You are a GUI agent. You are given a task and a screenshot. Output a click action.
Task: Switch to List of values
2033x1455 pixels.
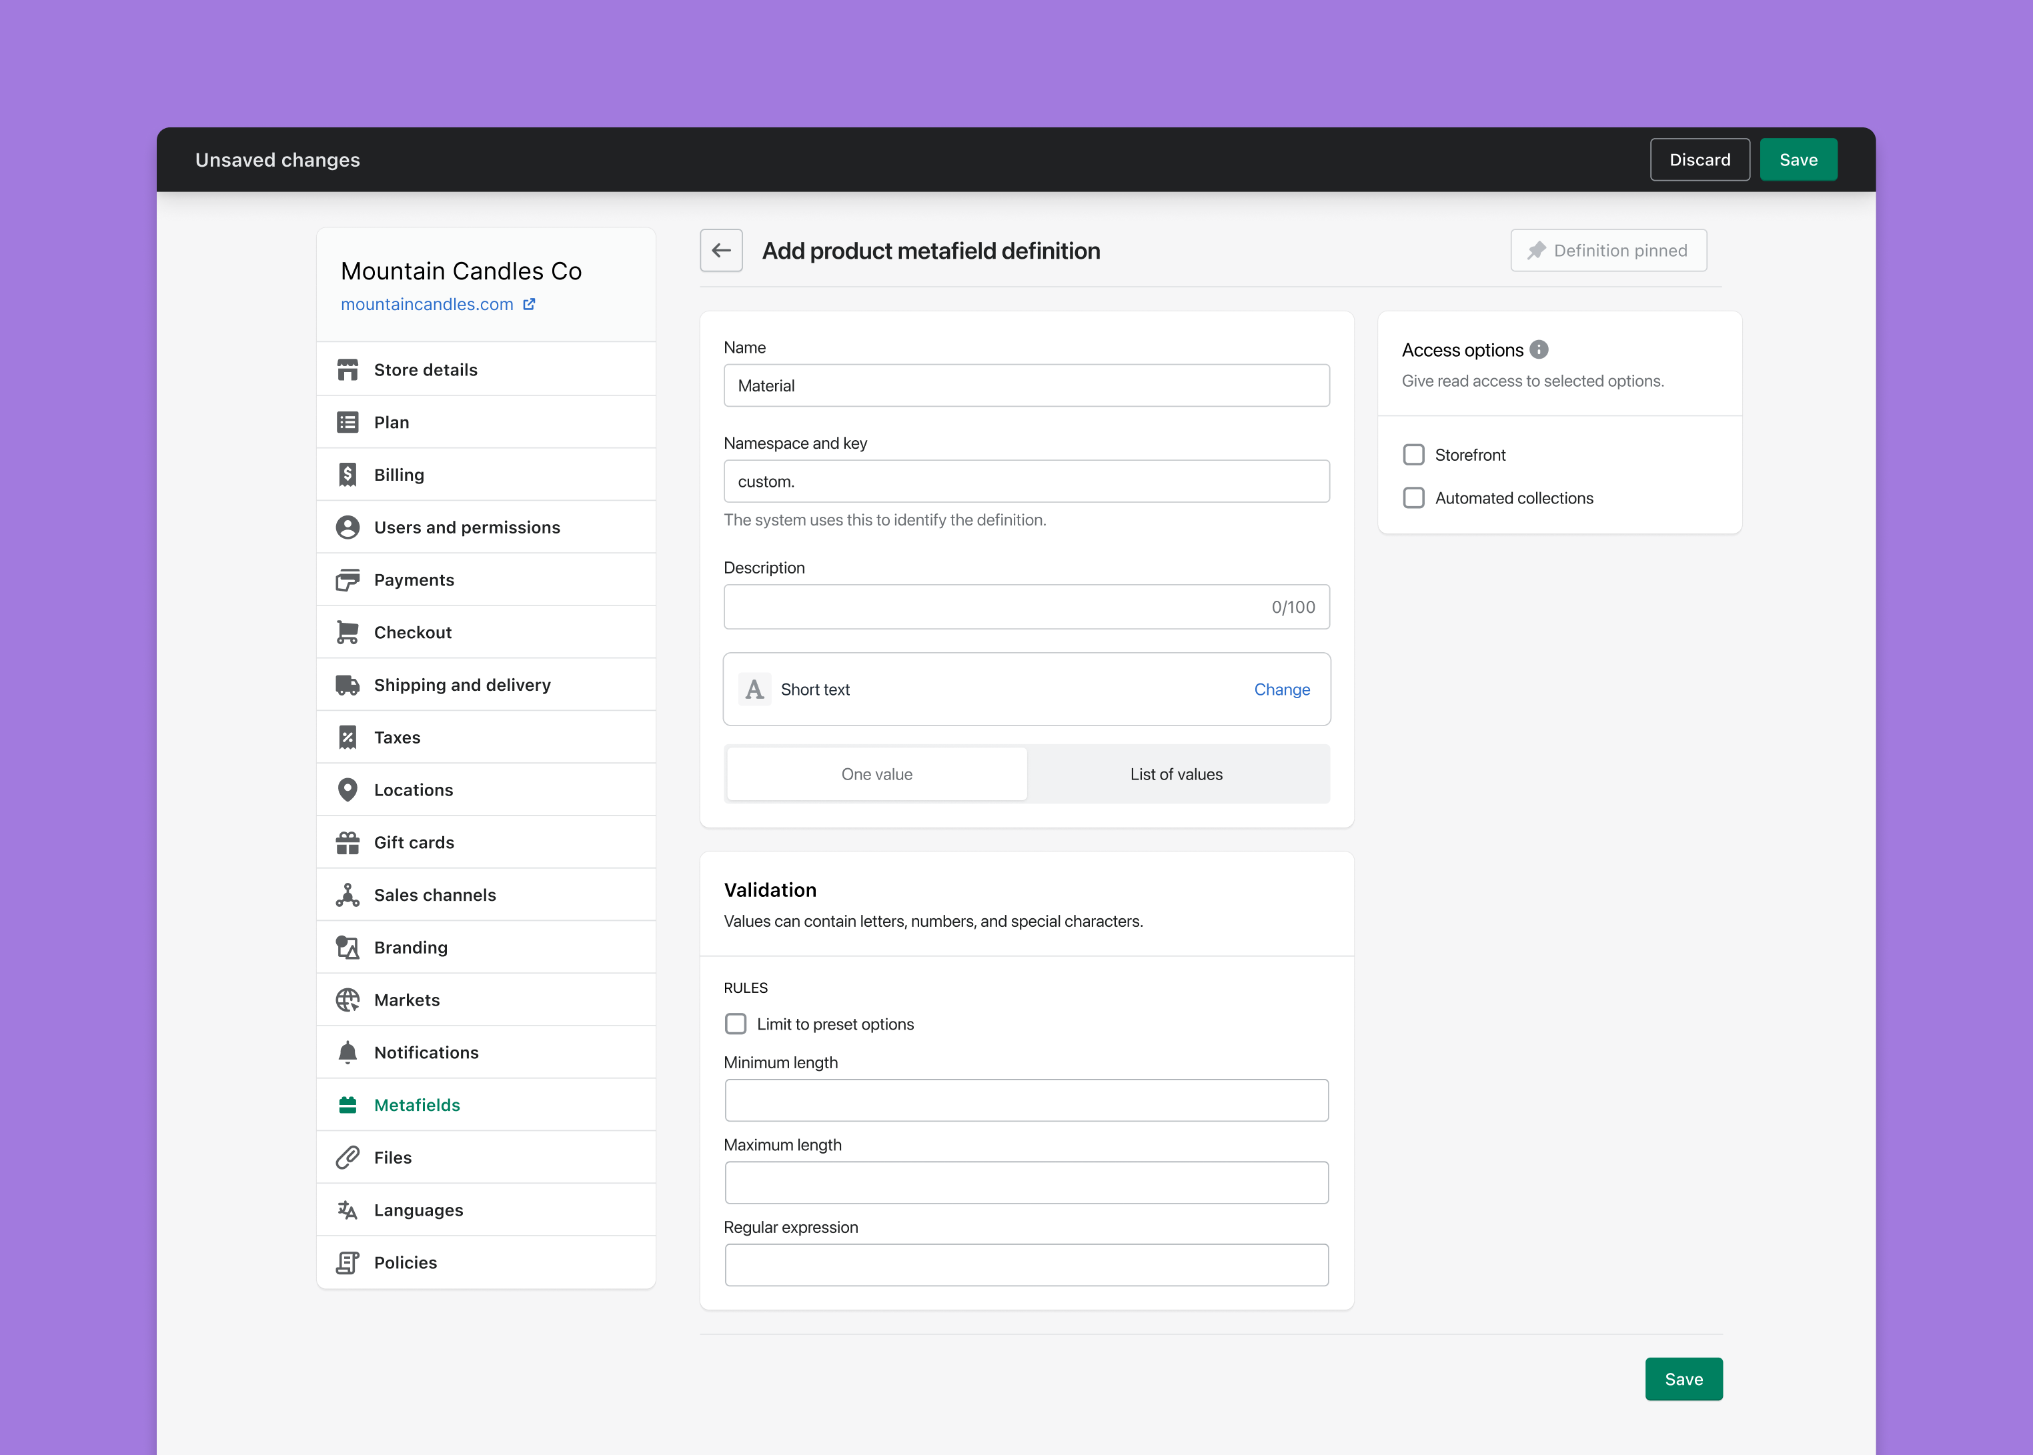(1177, 774)
